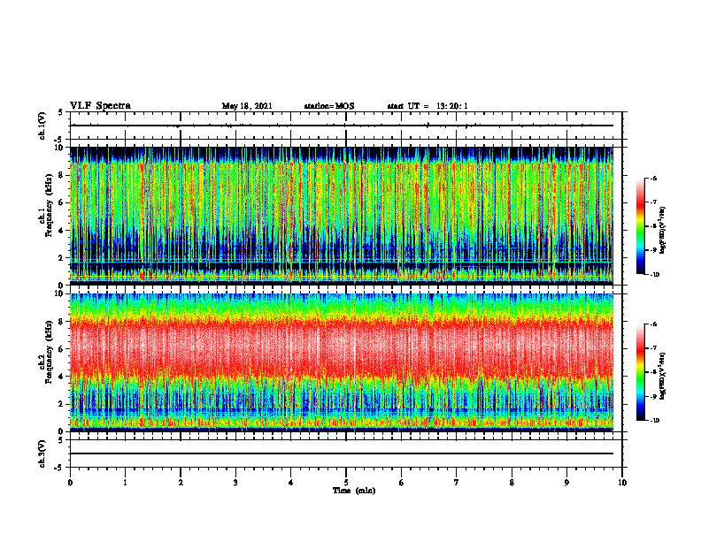Click the ch.3 voltage waveform trace

(342, 453)
